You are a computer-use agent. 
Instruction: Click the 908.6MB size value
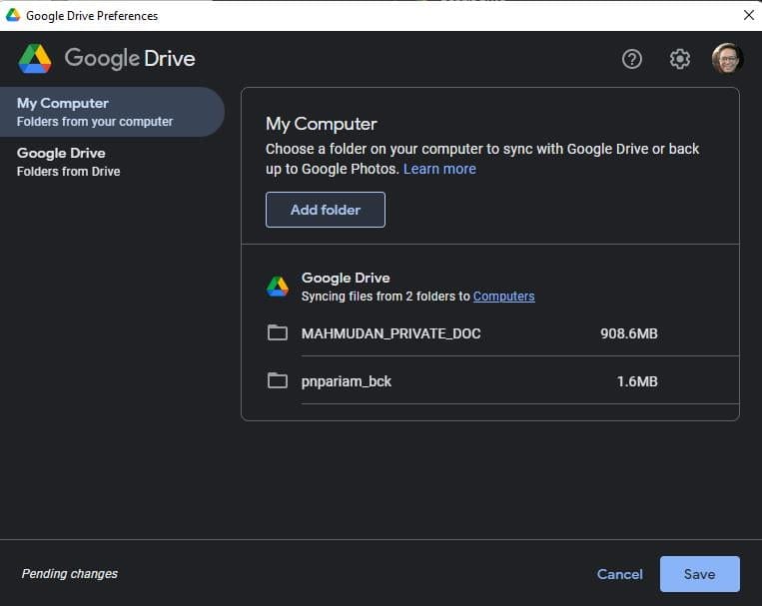tap(628, 333)
